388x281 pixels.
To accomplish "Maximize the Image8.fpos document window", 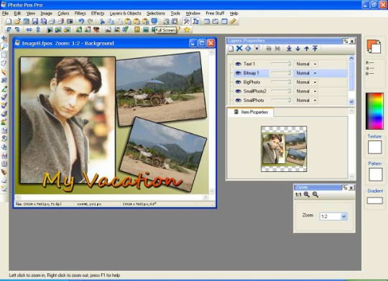I will coord(202,43).
